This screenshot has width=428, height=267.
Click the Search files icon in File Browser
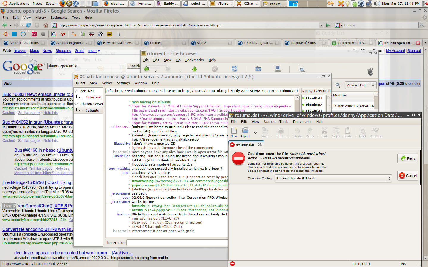pyautogui.click(x=301, y=69)
